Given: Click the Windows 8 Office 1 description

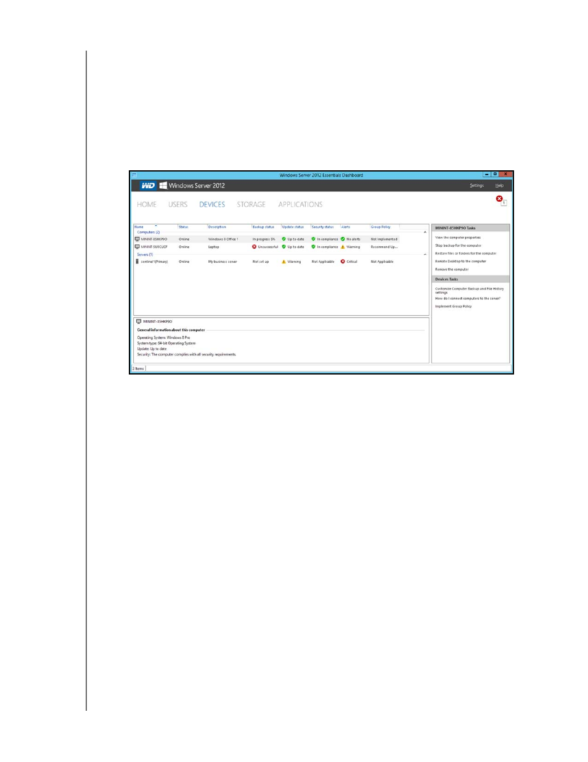Looking at the screenshot, I should point(223,239).
